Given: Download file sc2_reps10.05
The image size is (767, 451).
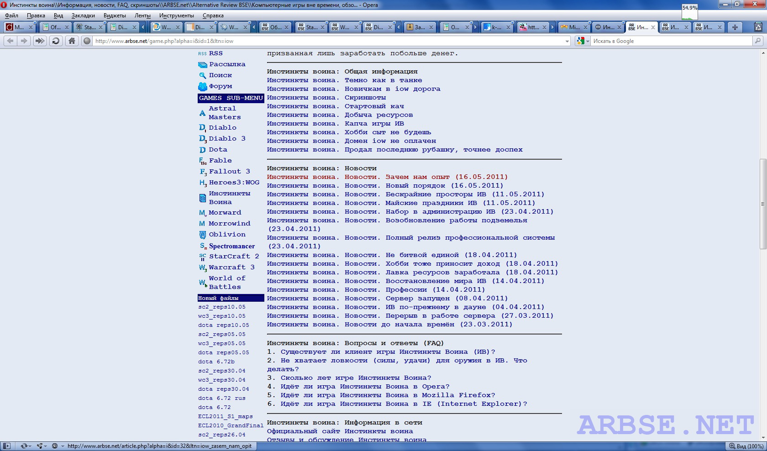Looking at the screenshot, I should pyautogui.click(x=222, y=307).
